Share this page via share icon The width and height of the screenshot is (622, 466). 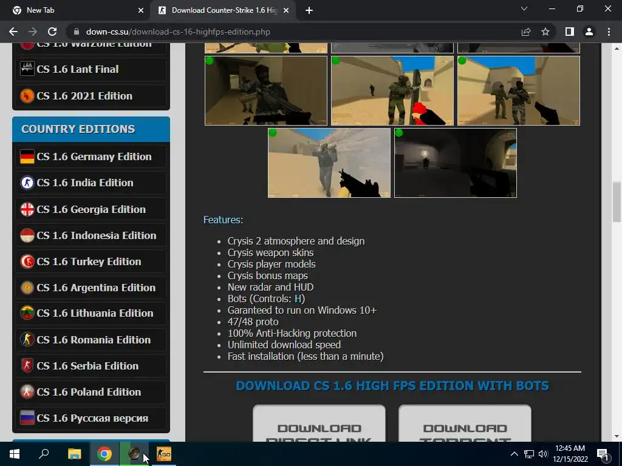pyautogui.click(x=526, y=32)
